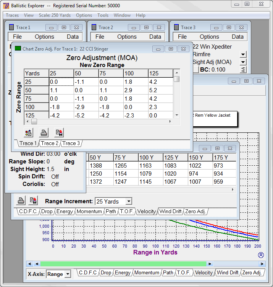Select the C.D.F.C tab below the graph

click(x=88, y=272)
